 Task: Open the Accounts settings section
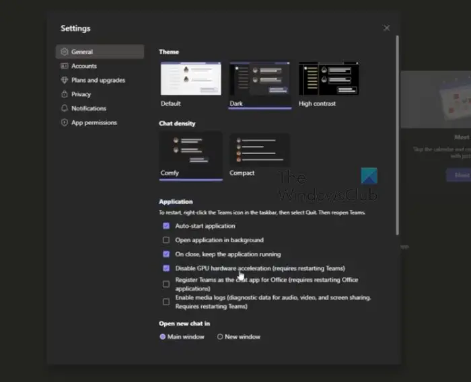100,66
